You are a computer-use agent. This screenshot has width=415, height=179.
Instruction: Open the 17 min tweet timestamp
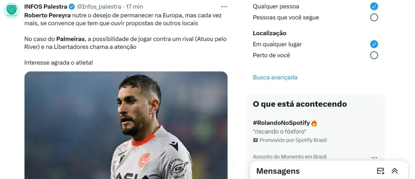coord(135,6)
